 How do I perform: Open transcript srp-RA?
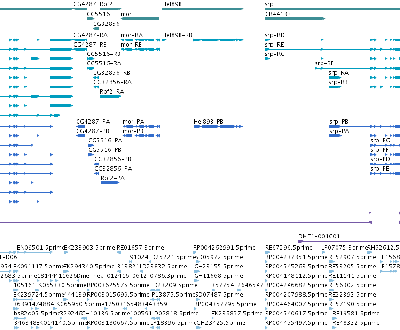[x=364, y=78]
